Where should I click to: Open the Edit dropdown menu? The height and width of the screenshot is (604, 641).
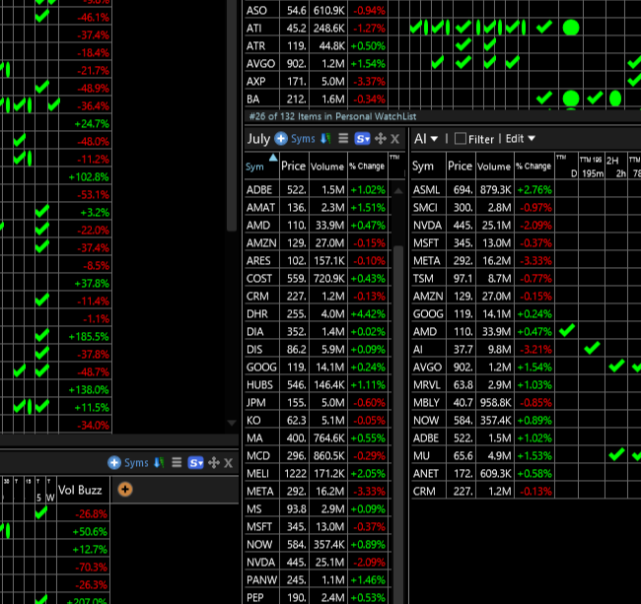coord(520,139)
